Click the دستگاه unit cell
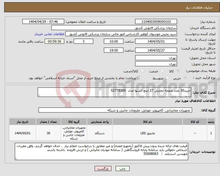Screen dimensions: 220x176 [100, 133]
